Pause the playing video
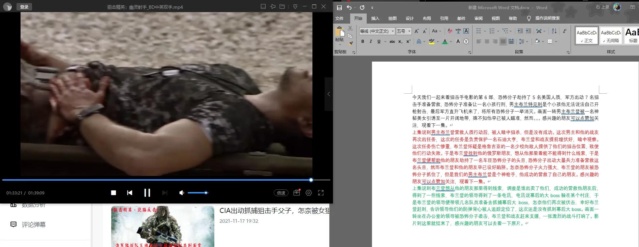The image size is (639, 247). pyautogui.click(x=147, y=193)
